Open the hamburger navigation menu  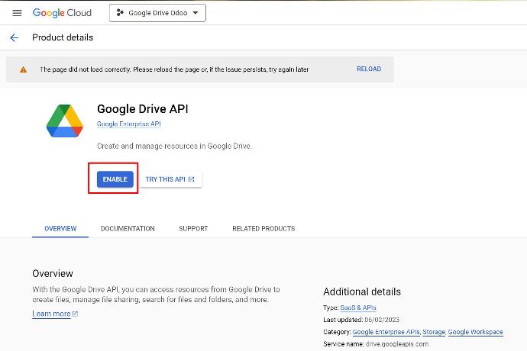17,13
